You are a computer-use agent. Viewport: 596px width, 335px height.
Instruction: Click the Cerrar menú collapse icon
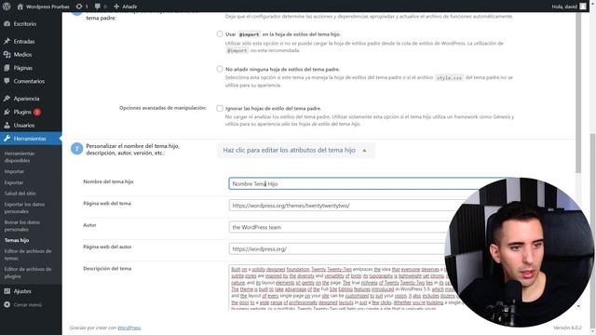point(7,304)
